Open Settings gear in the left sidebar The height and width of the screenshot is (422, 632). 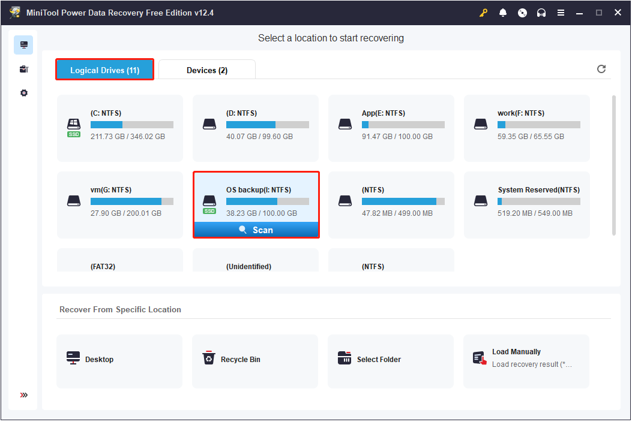click(x=23, y=92)
